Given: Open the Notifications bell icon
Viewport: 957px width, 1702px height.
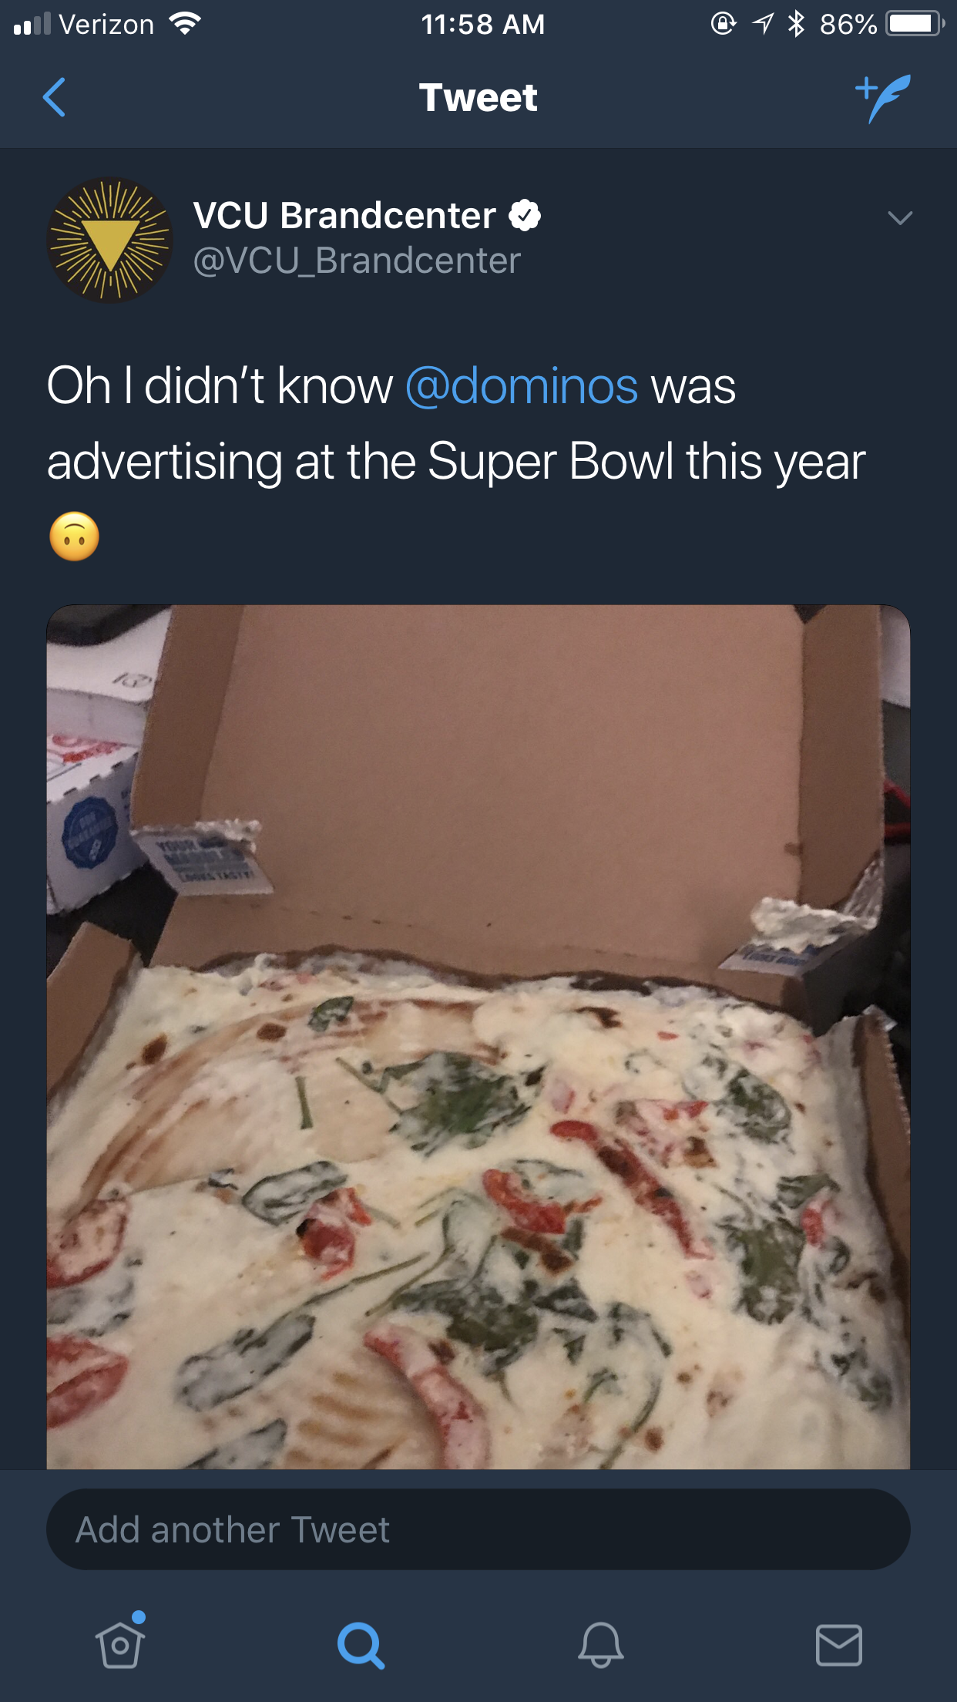Looking at the screenshot, I should (600, 1645).
